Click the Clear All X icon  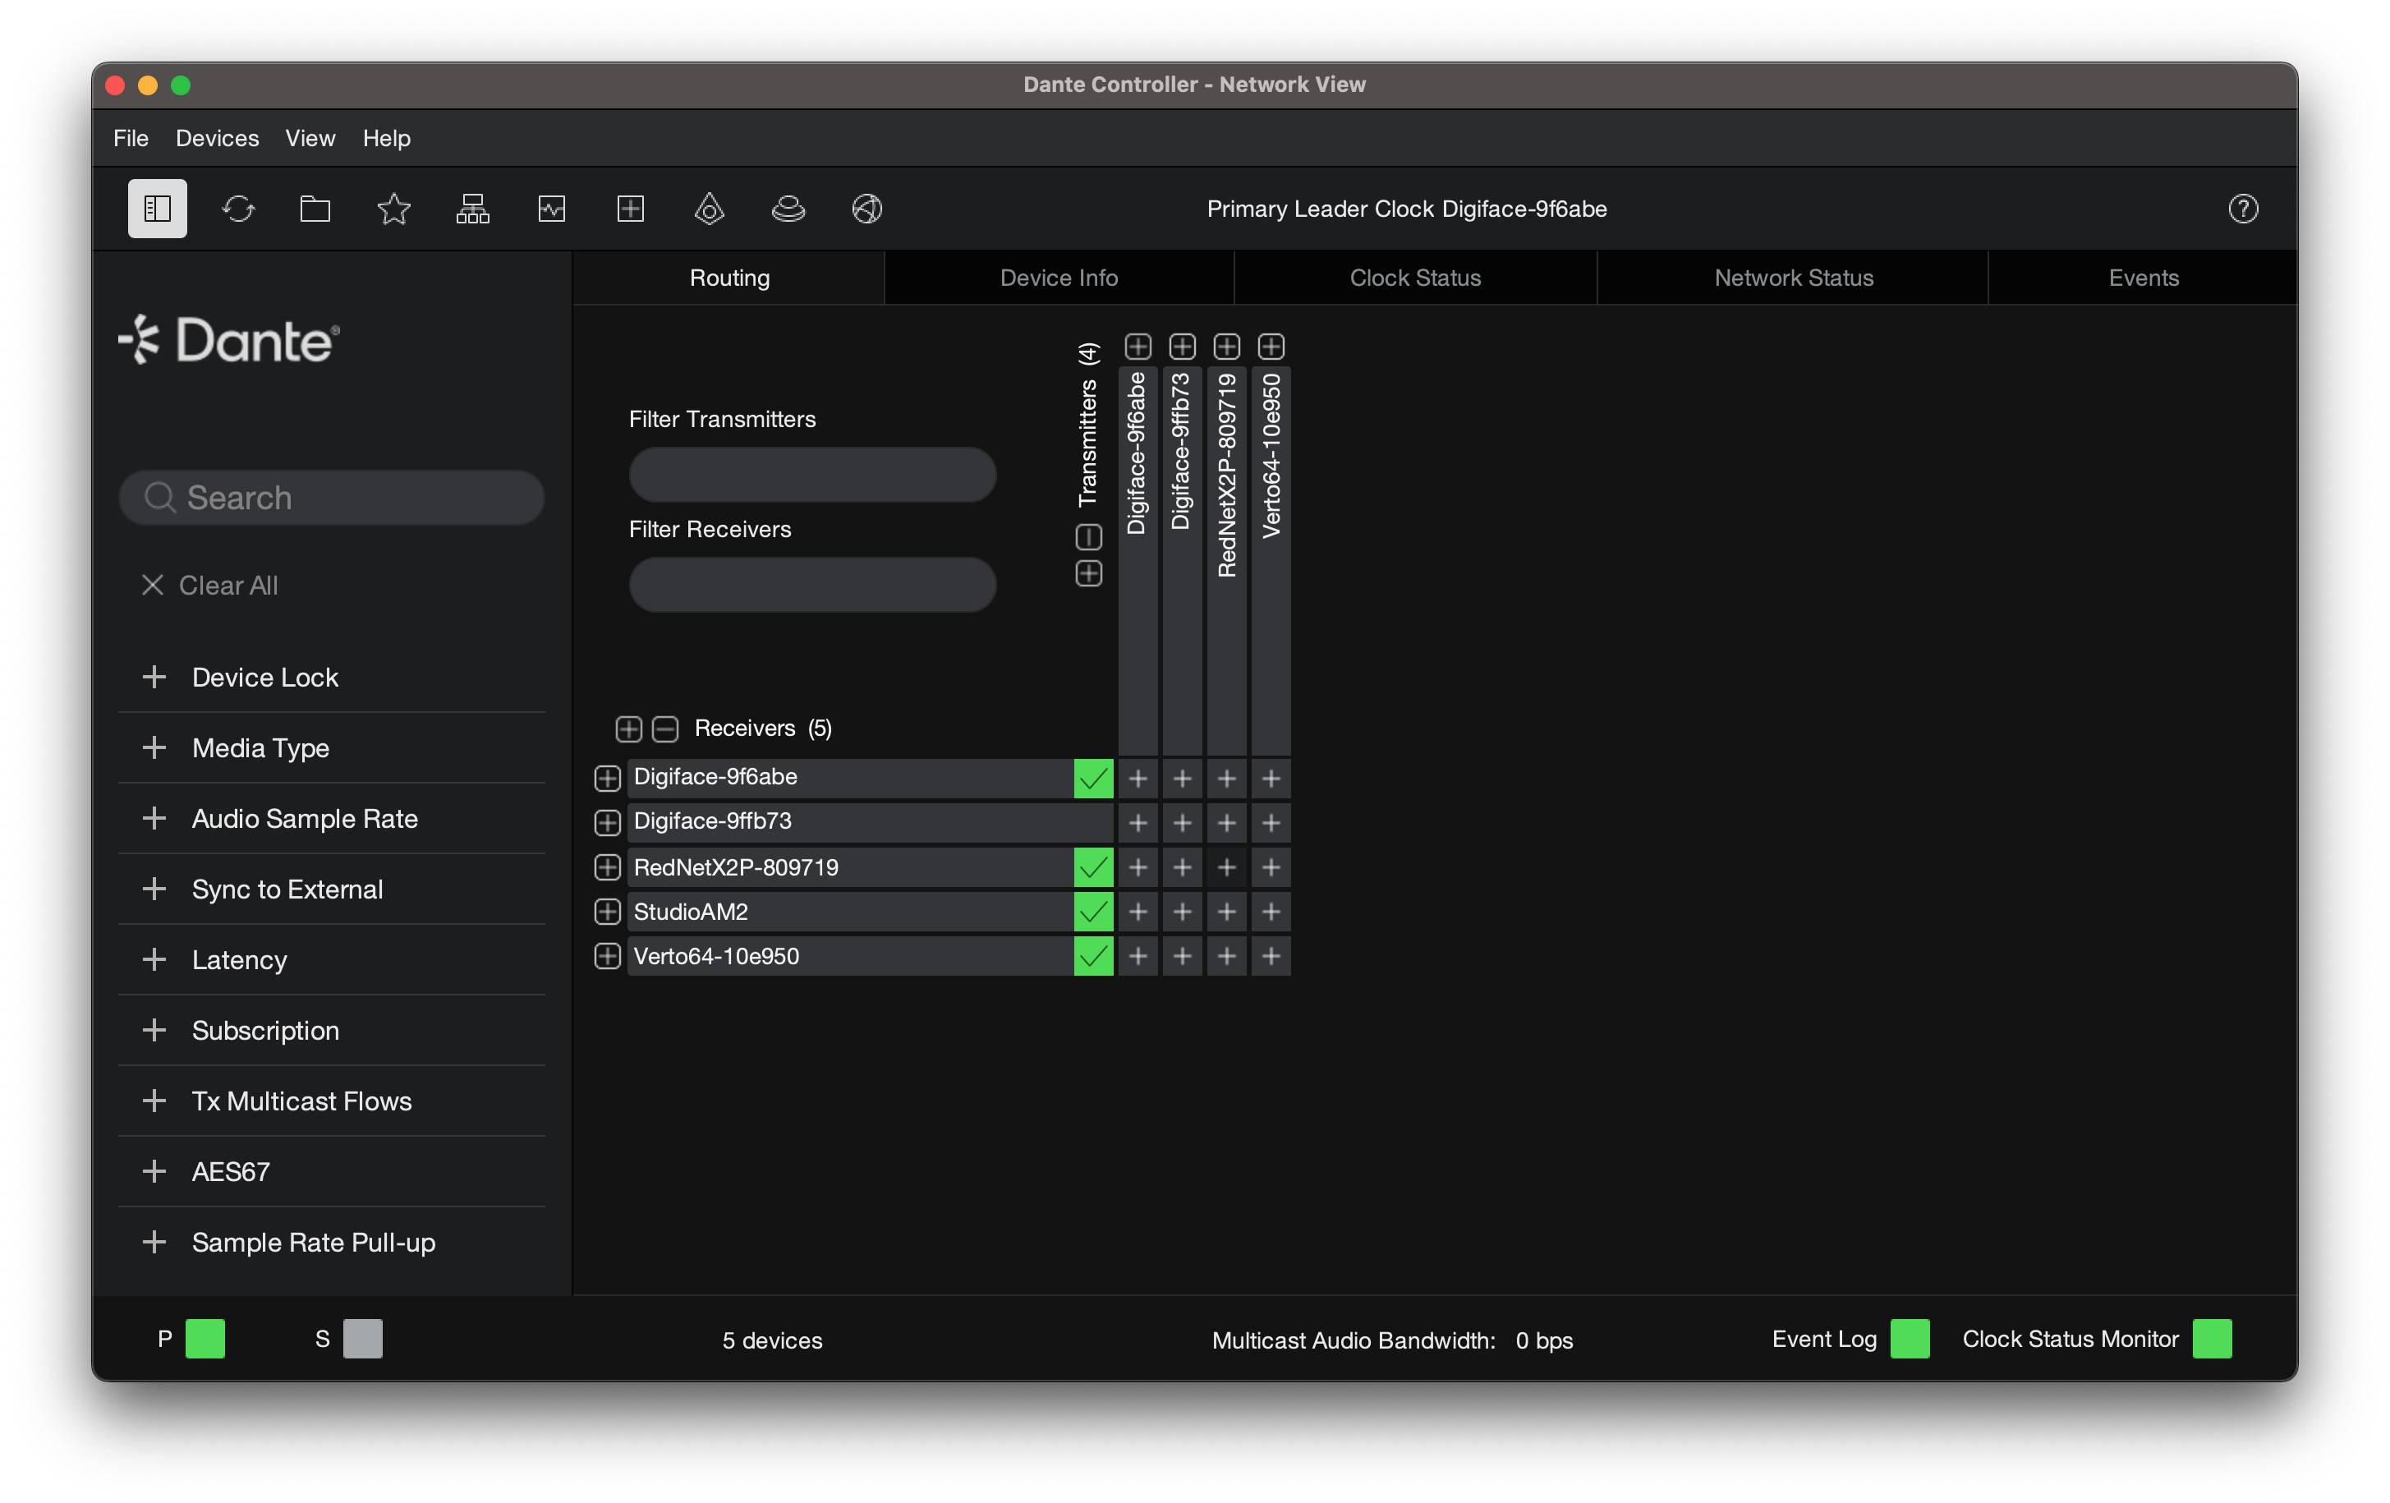pyautogui.click(x=152, y=585)
